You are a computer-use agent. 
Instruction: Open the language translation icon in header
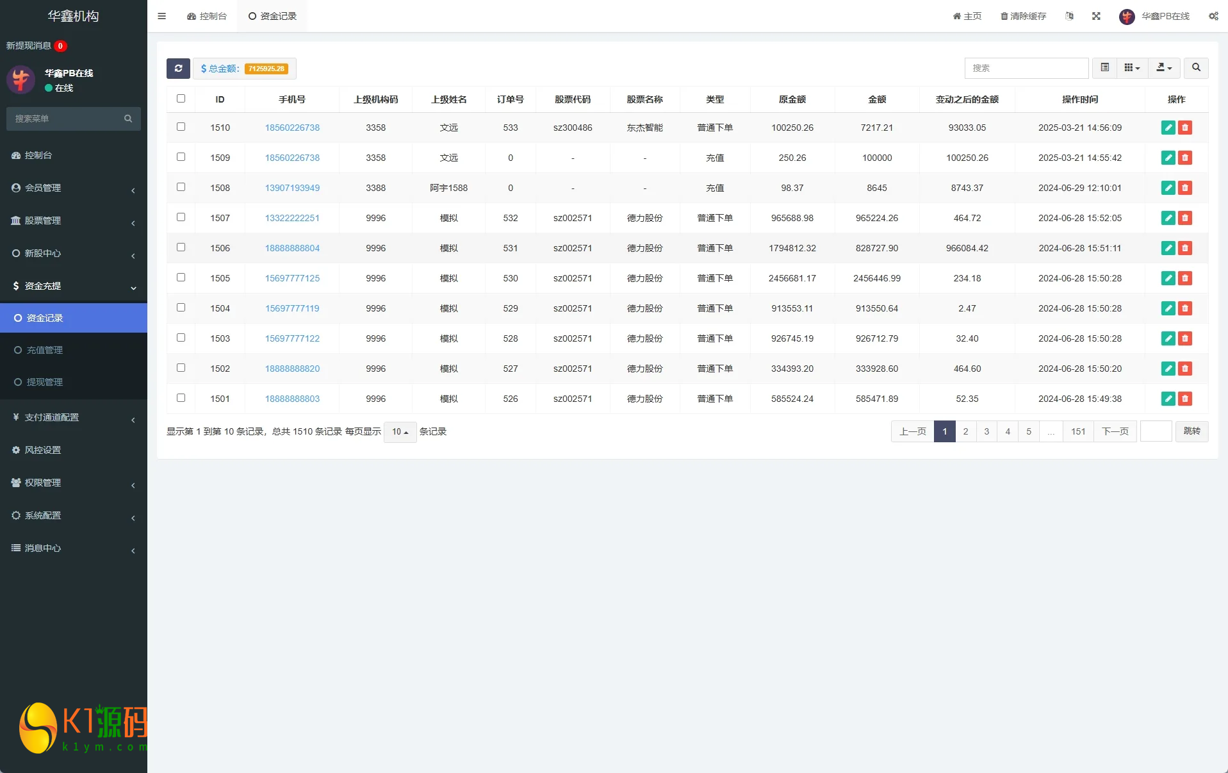point(1069,16)
